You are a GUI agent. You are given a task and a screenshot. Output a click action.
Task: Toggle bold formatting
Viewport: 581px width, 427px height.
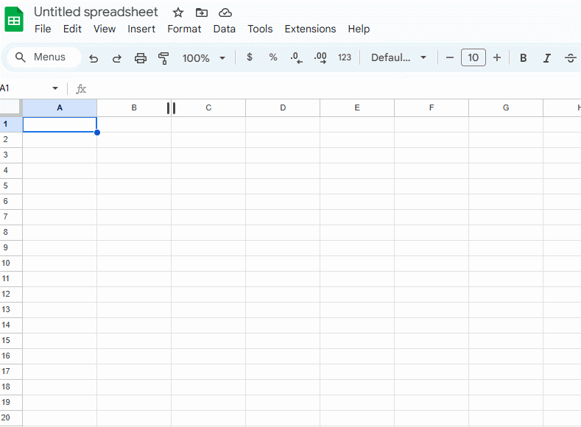click(524, 57)
